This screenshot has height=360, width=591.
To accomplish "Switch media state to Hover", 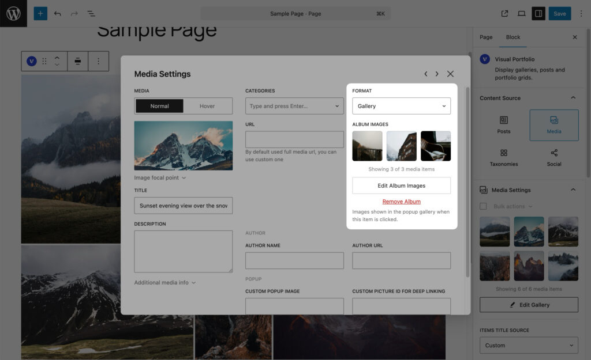I will (x=207, y=106).
